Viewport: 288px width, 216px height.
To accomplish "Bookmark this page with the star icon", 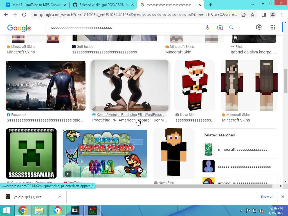I will click(253, 15).
